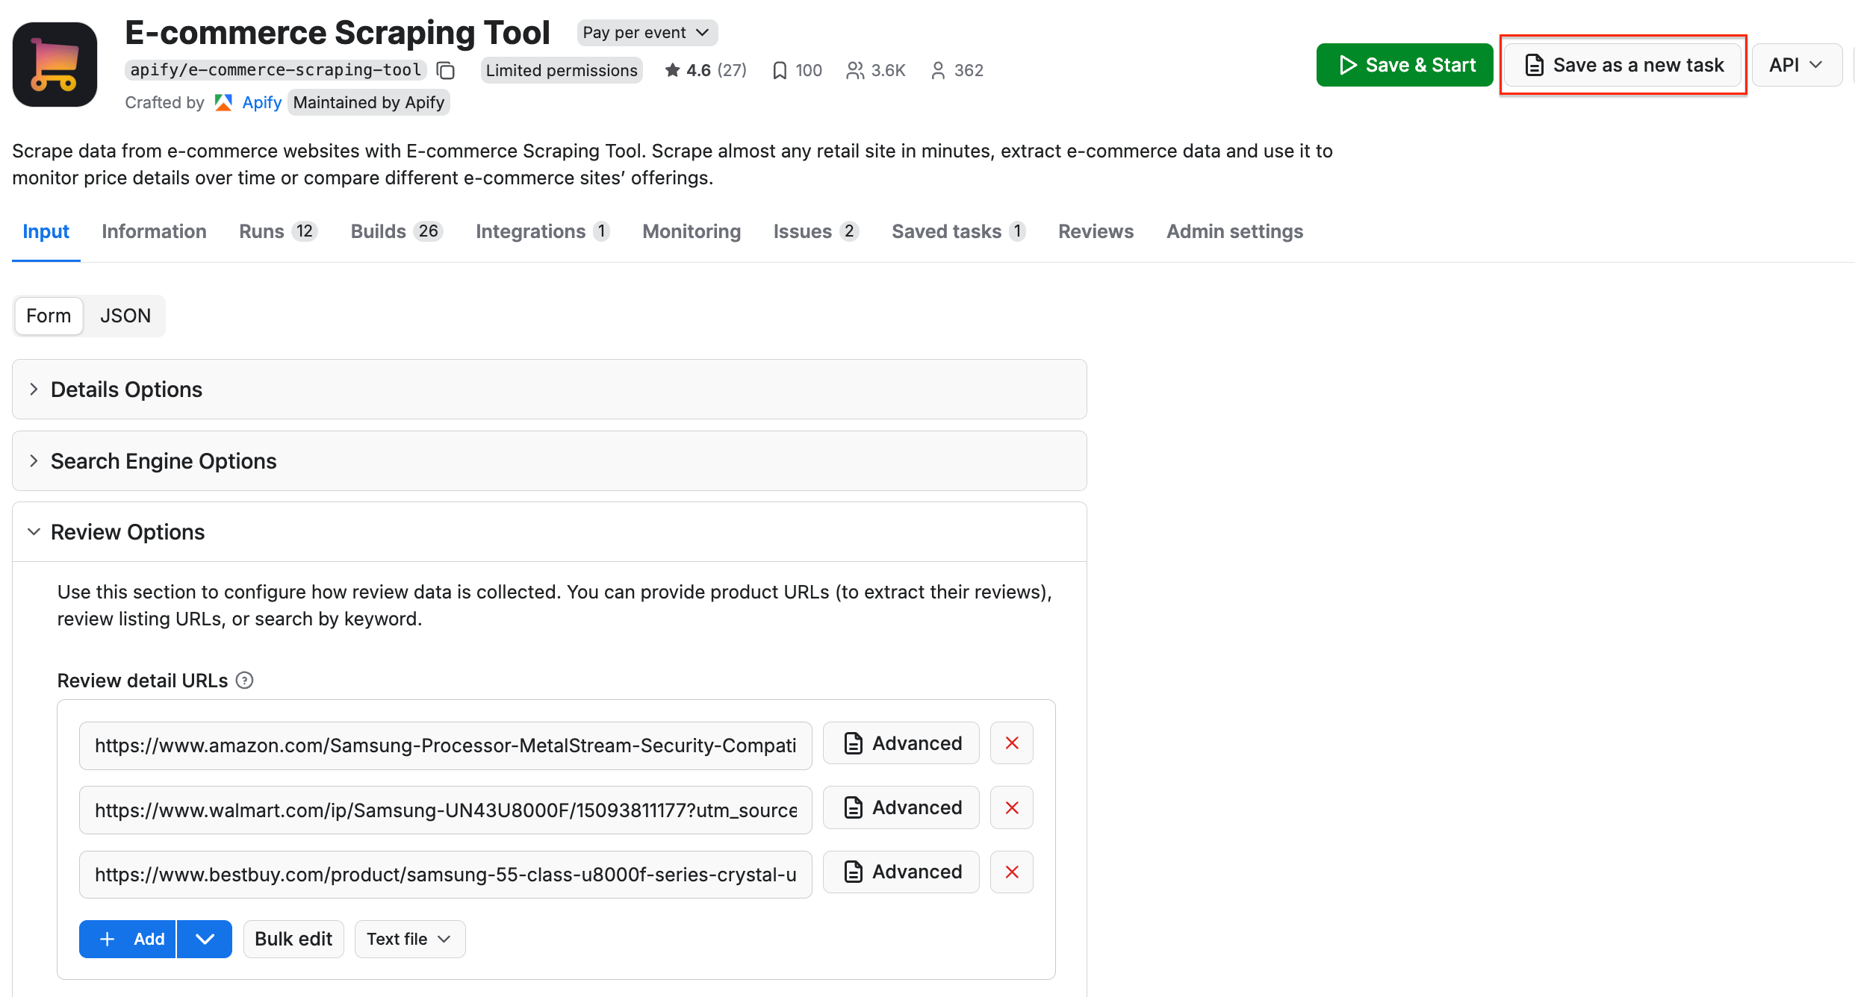The width and height of the screenshot is (1855, 997).
Task: Open Advanced settings for the Best Buy URL
Action: [x=901, y=872]
